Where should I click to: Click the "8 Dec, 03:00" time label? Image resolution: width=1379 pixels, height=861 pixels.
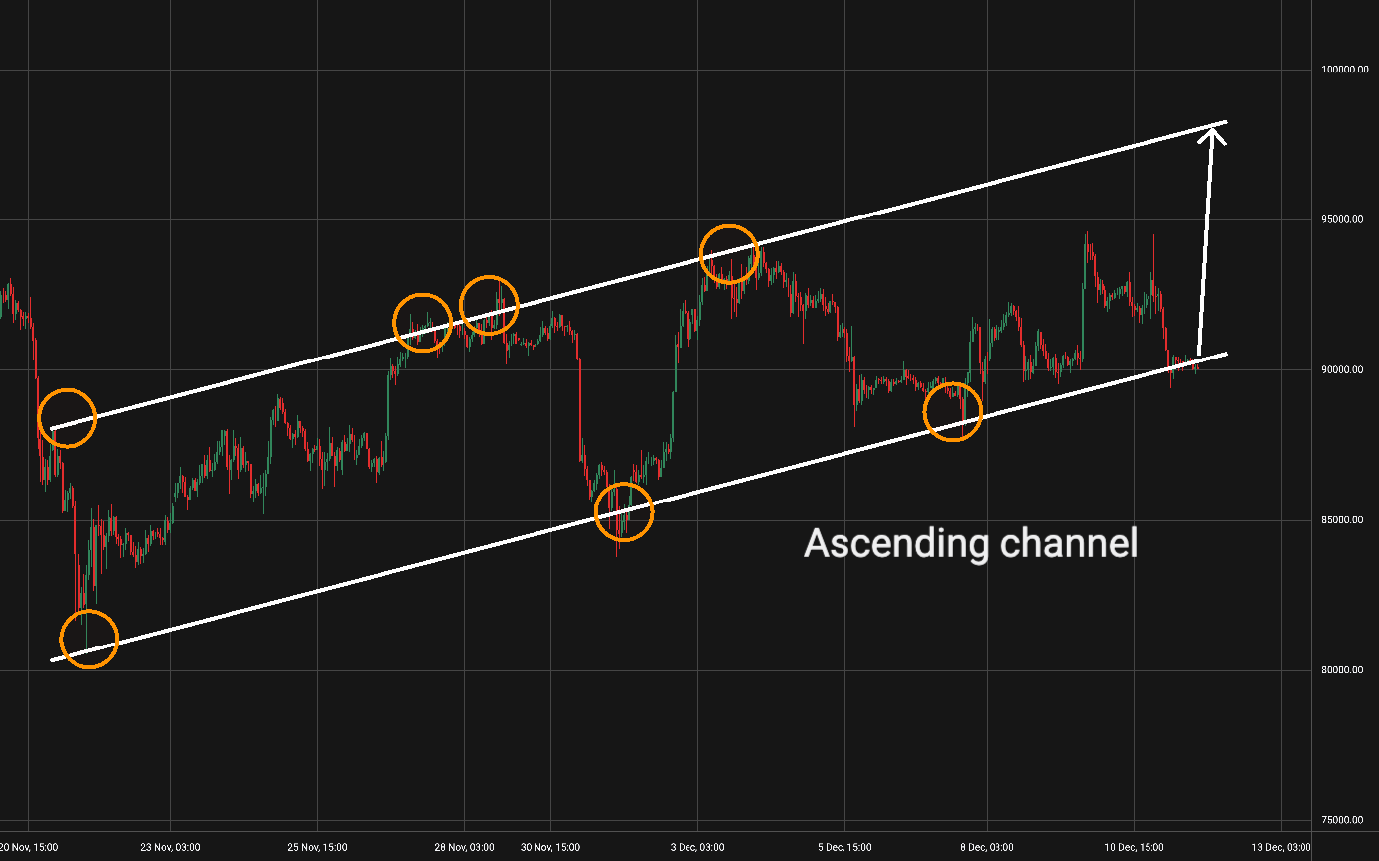pyautogui.click(x=987, y=847)
